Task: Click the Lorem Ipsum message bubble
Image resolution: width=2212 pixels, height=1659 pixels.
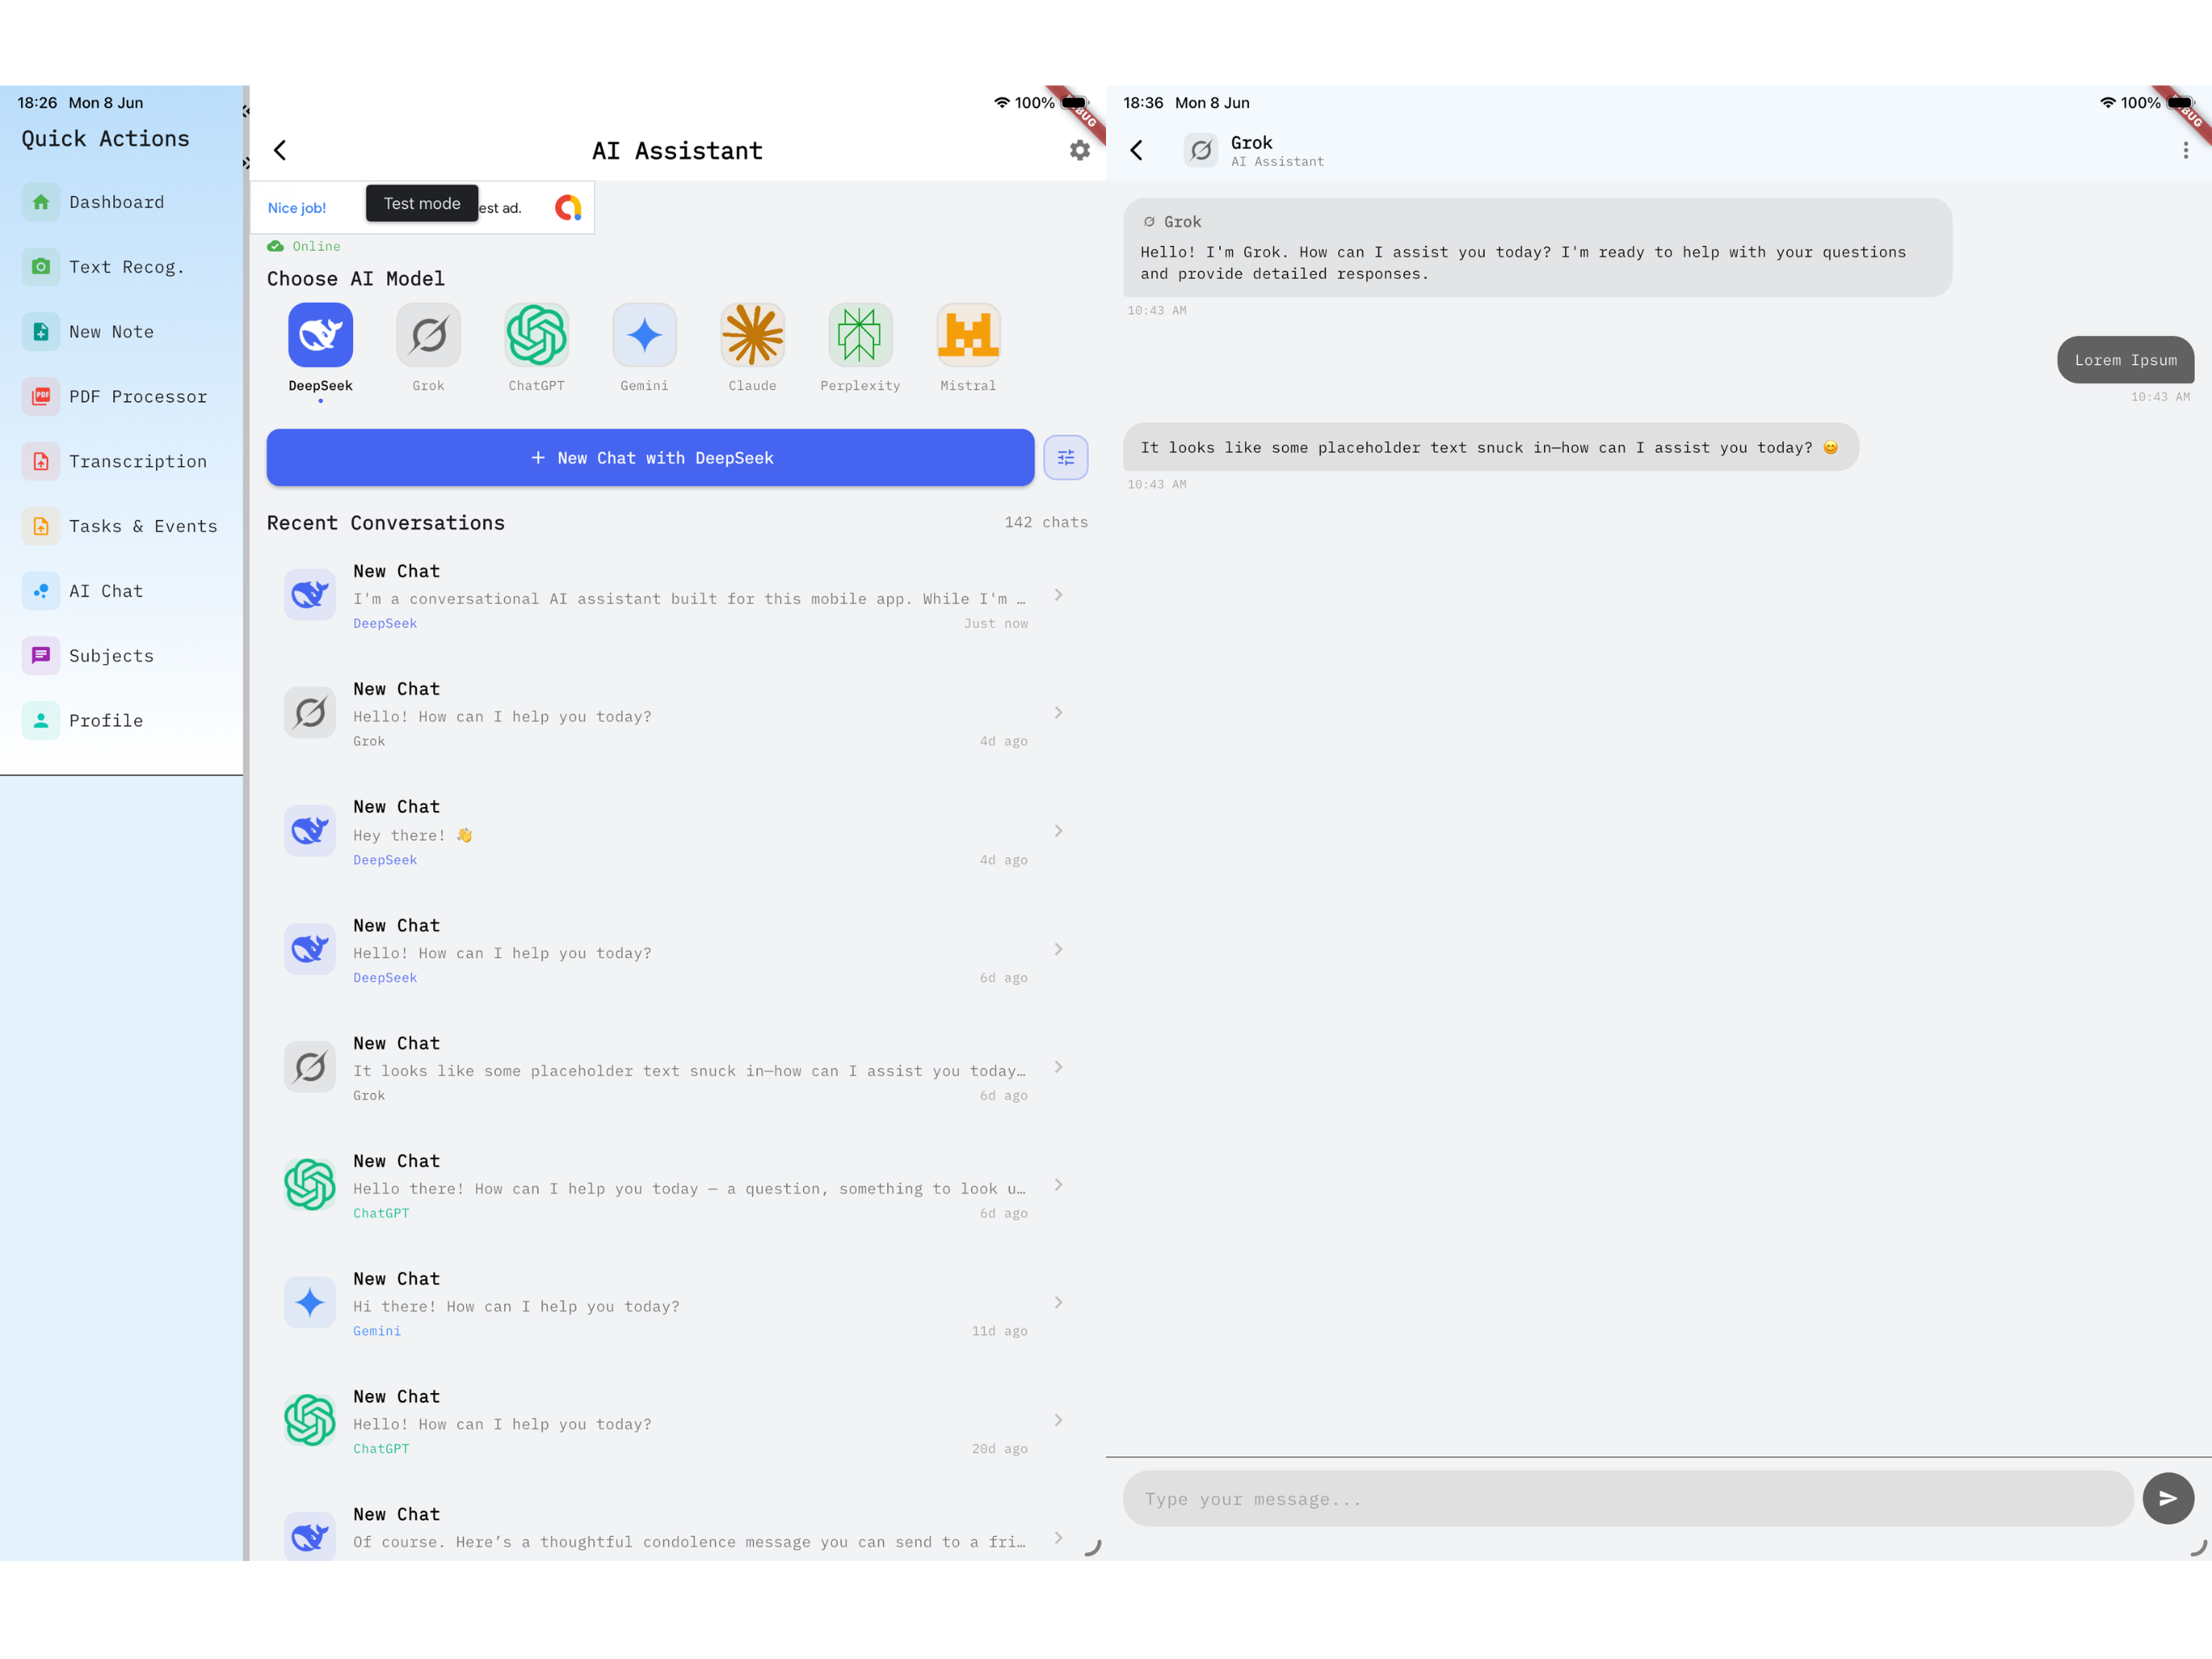Action: coord(2125,360)
